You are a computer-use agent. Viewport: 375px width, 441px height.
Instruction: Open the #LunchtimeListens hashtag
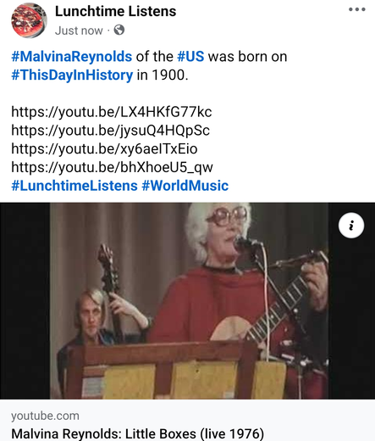tap(74, 186)
